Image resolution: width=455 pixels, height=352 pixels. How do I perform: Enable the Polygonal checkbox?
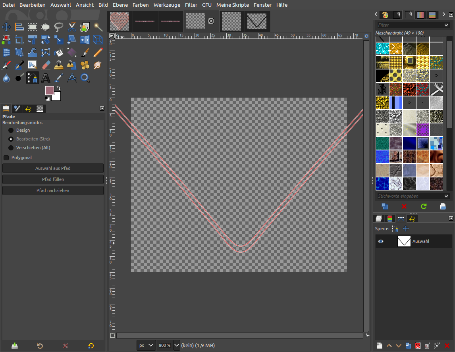[6, 158]
